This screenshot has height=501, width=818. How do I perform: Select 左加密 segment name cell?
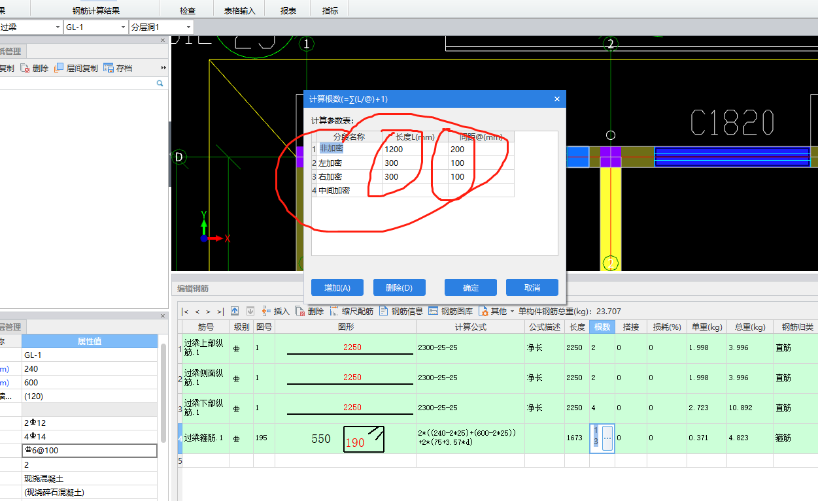pos(349,163)
